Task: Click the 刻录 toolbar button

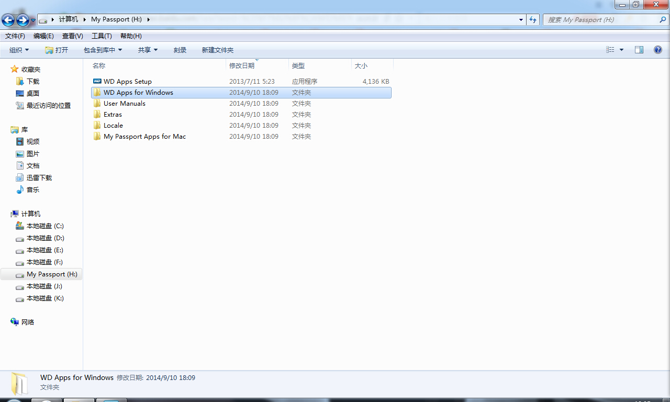Action: click(180, 50)
